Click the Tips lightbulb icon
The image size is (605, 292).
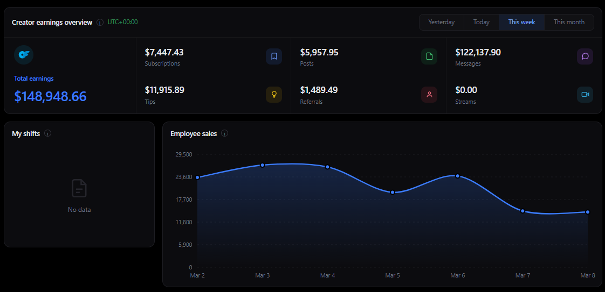[x=274, y=95]
